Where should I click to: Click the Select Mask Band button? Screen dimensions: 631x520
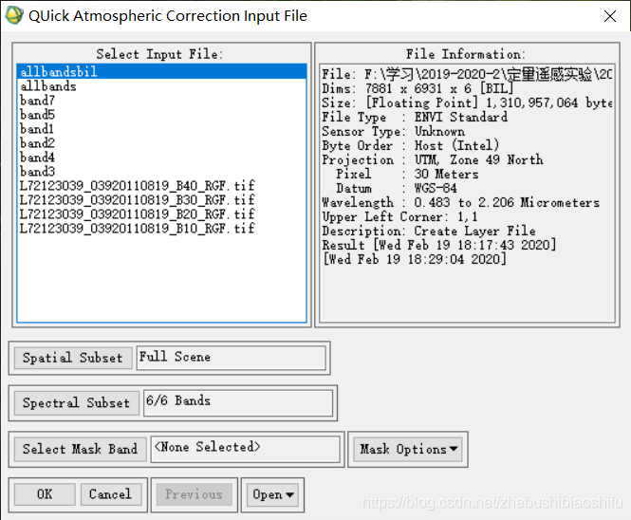[80, 449]
